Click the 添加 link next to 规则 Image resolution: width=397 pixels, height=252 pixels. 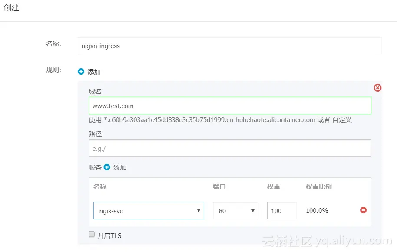click(x=94, y=72)
